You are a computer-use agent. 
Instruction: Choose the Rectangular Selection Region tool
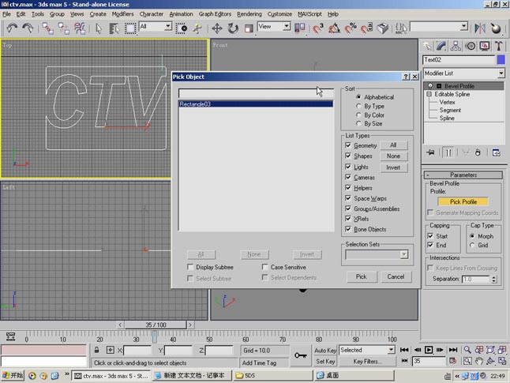[x=130, y=28]
